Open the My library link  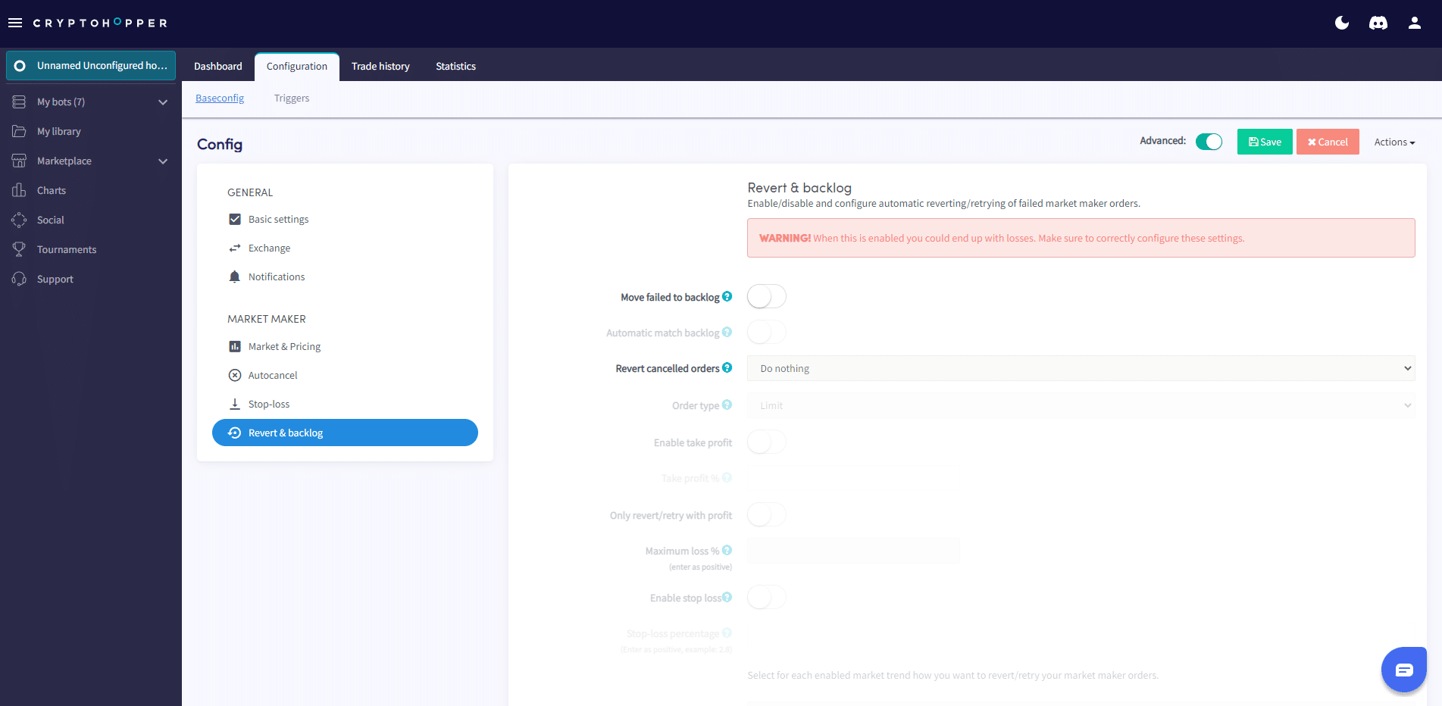[x=59, y=131]
